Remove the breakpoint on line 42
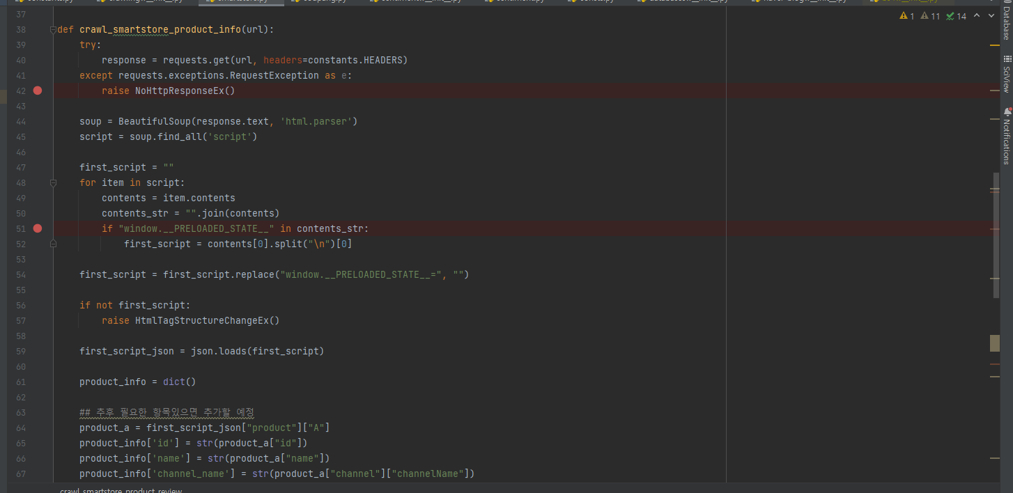Image resolution: width=1013 pixels, height=493 pixels. pos(38,91)
